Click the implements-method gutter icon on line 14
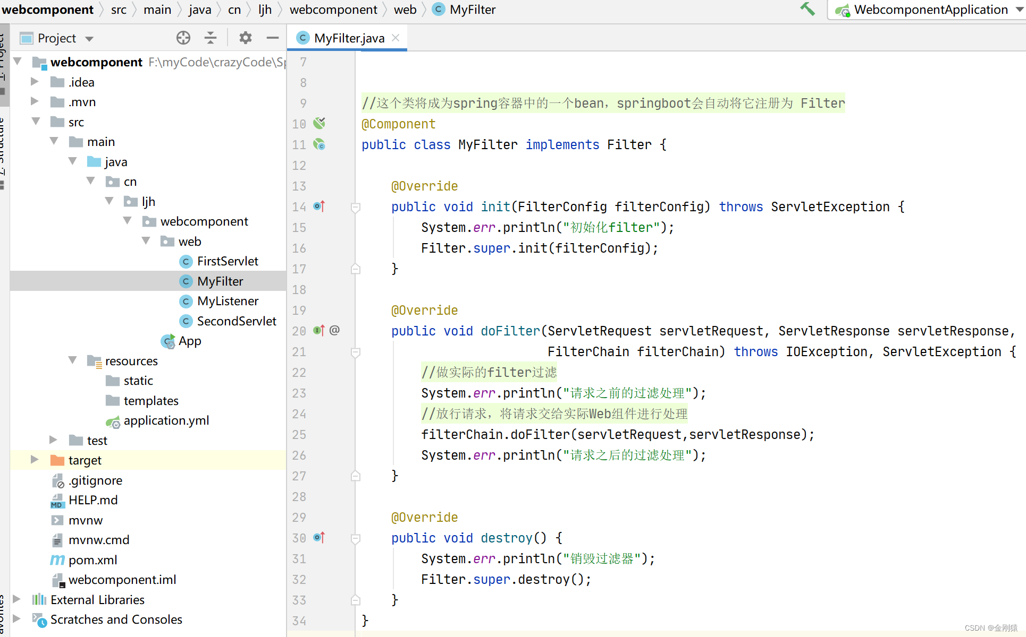 pyautogui.click(x=319, y=206)
